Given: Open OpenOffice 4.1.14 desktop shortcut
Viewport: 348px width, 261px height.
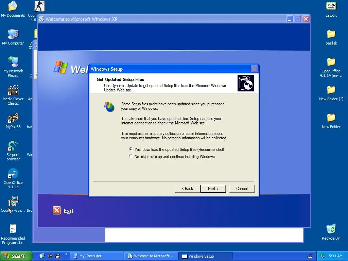Looking at the screenshot, I should tap(13, 179).
